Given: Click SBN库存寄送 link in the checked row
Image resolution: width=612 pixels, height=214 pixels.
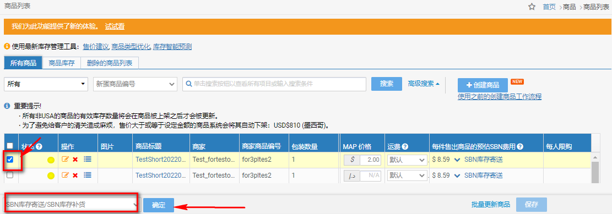Looking at the screenshot, I should 484,160.
